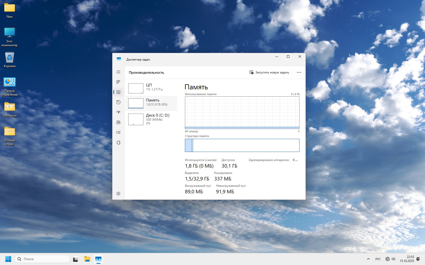The width and height of the screenshot is (425, 265).
Task: Click the memory composition bar
Action: [242, 145]
